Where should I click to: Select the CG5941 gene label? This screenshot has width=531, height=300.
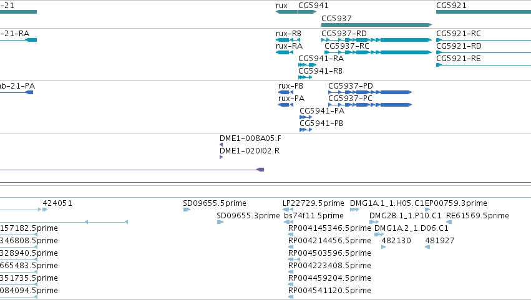click(313, 6)
